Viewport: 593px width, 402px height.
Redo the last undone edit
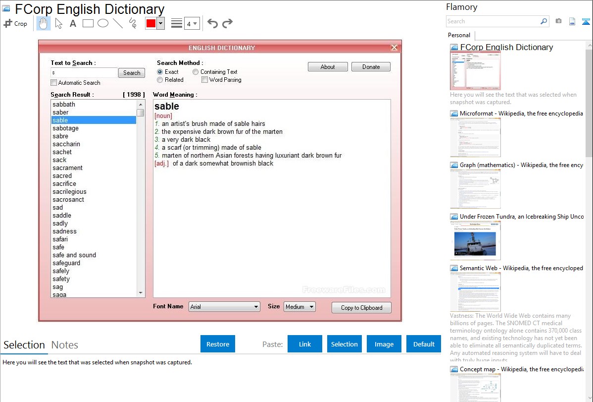click(227, 23)
